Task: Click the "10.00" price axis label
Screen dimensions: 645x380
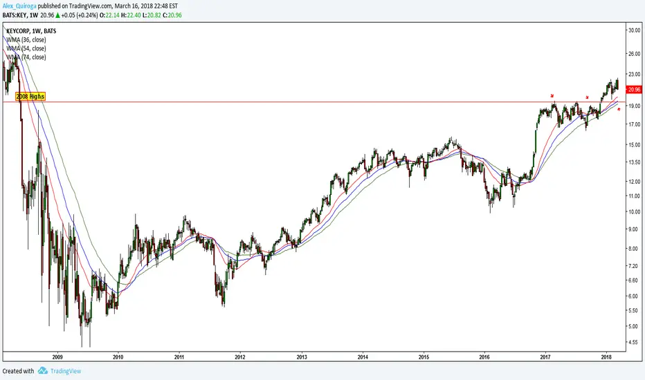Action: [635, 211]
